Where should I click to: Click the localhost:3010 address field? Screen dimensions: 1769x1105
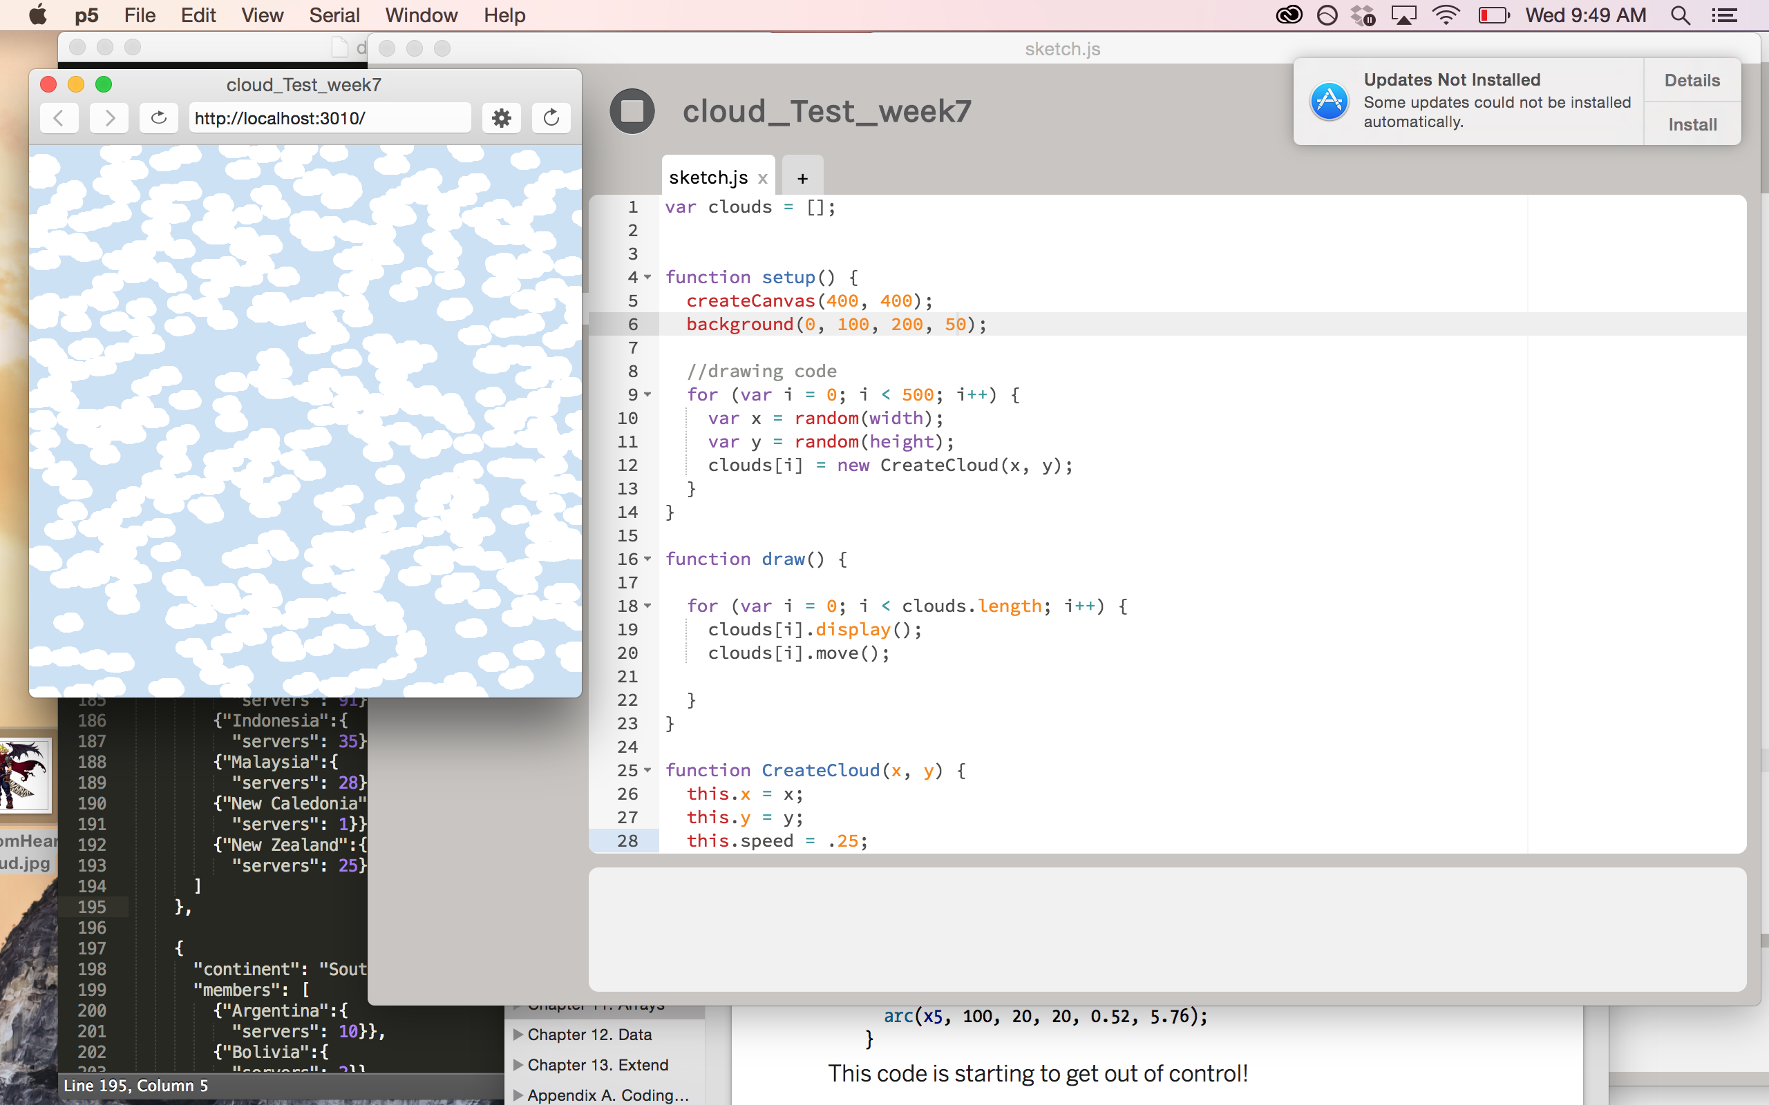[x=330, y=117]
